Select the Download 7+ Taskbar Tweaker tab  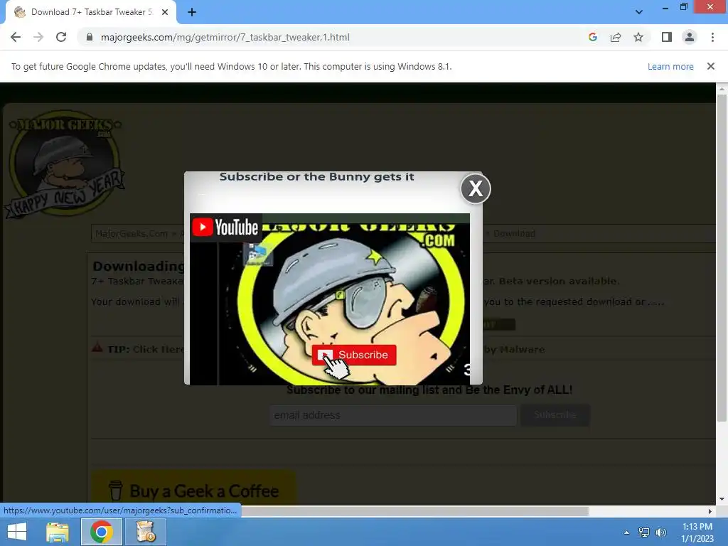(90, 12)
